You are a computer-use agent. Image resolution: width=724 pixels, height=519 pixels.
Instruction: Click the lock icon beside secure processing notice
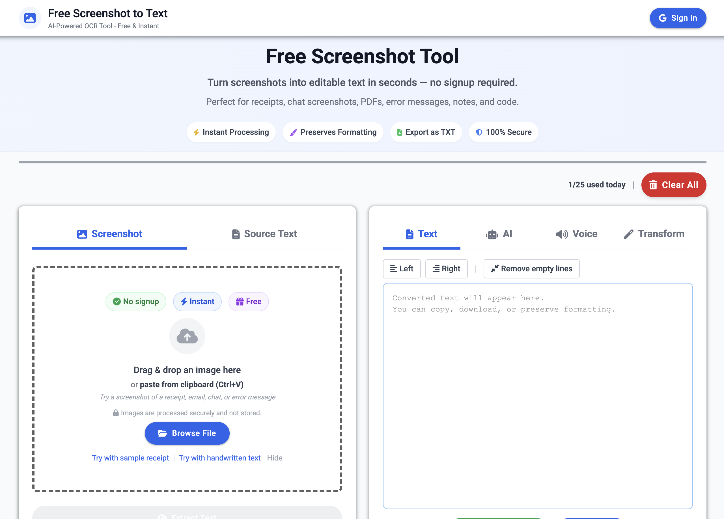click(116, 413)
